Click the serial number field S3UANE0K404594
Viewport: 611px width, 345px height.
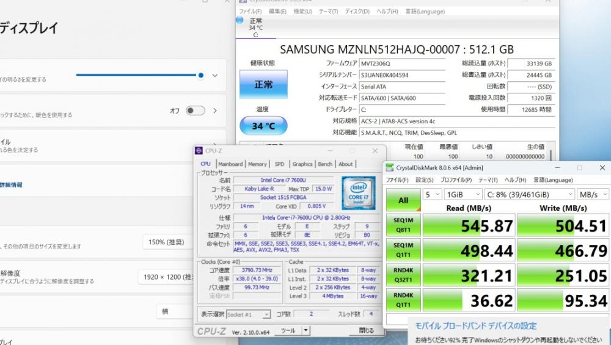pyautogui.click(x=402, y=75)
